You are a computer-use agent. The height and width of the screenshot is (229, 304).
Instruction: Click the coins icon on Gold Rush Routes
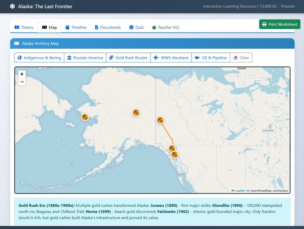111,57
